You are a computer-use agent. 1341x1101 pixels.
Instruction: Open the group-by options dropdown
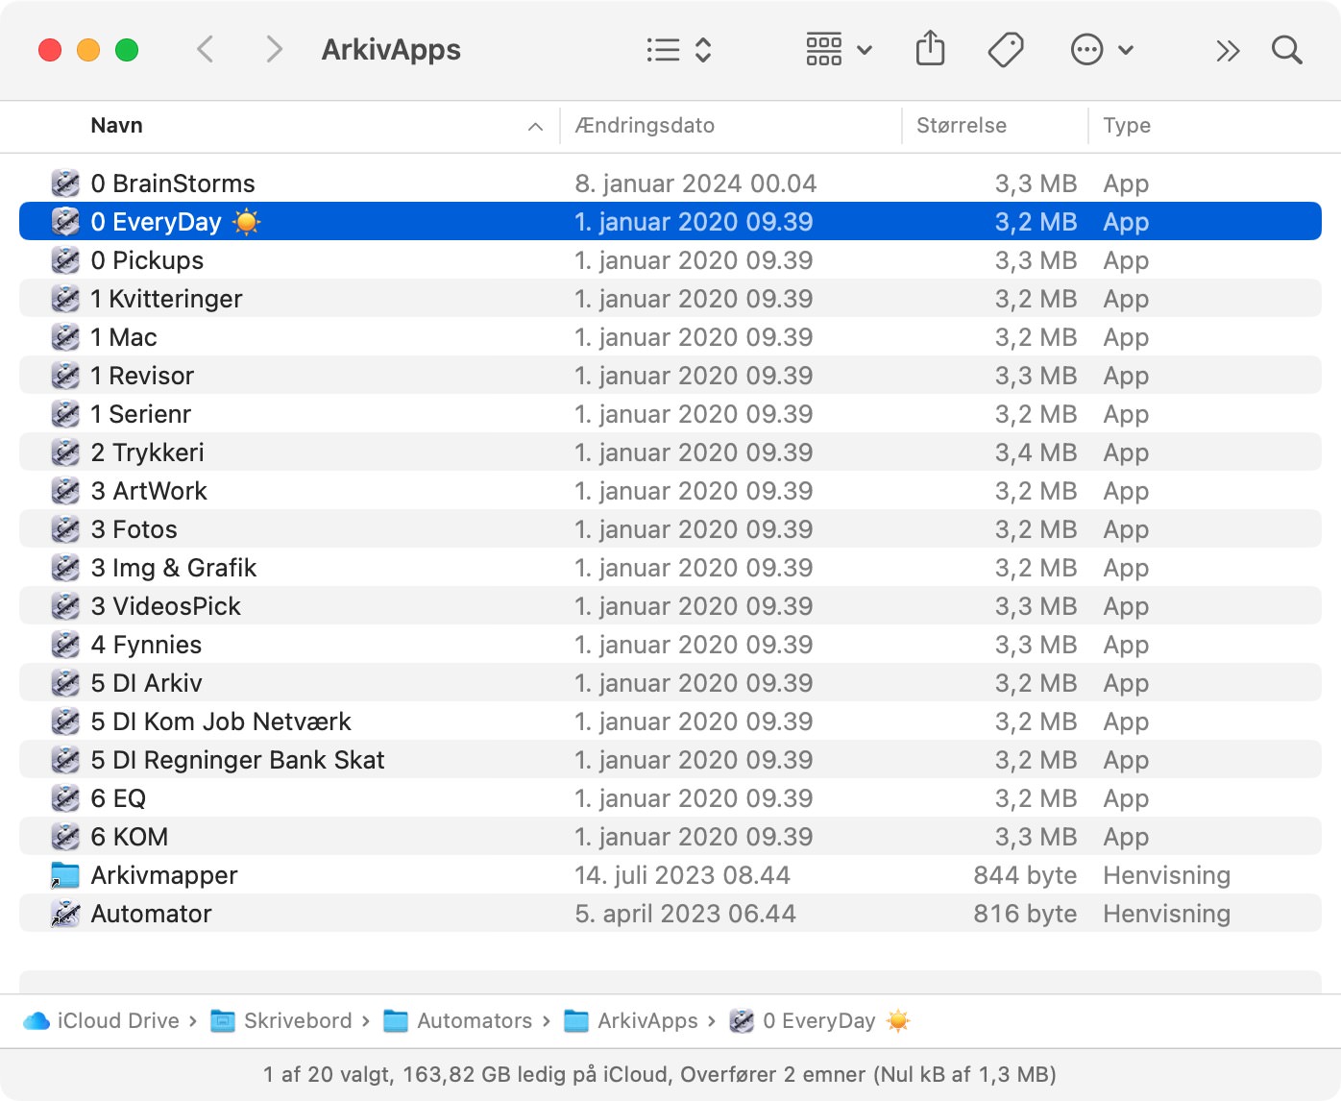click(x=839, y=50)
